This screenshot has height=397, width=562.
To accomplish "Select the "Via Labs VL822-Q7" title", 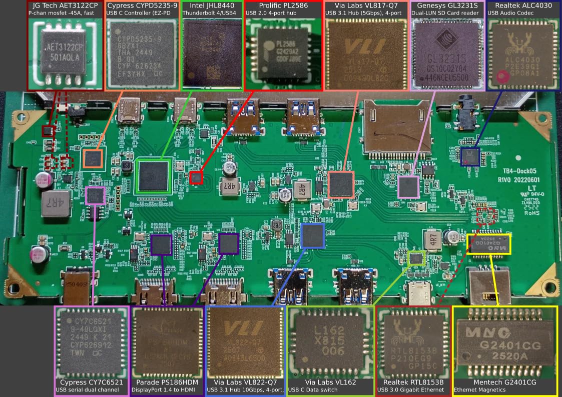I will tap(246, 382).
